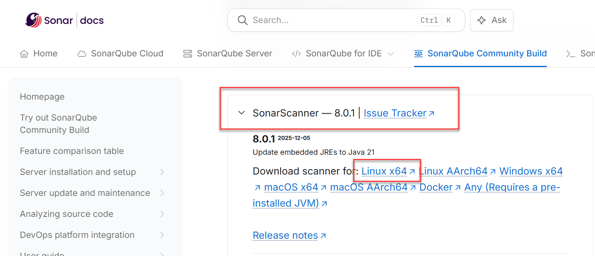Collapse the SonarScanner 8.0.1 section
Viewport: 595px width, 256px height.
tap(241, 113)
